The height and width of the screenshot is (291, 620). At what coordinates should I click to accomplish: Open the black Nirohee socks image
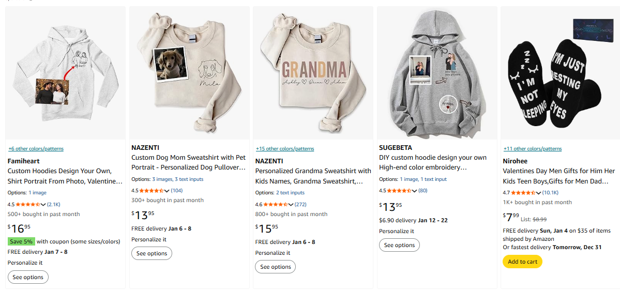pos(561,73)
